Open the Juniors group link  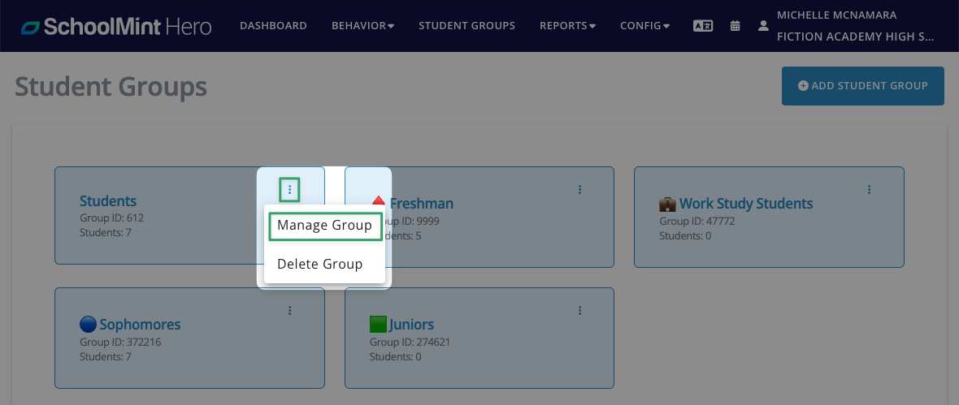coord(411,325)
